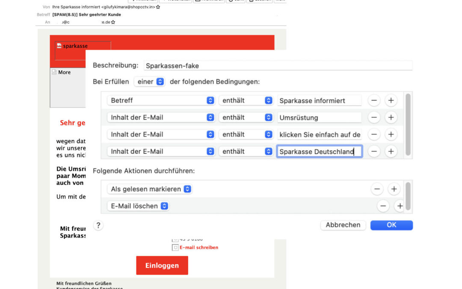The width and height of the screenshot is (462, 289).
Task: Open the help question-mark button
Action: point(98,226)
